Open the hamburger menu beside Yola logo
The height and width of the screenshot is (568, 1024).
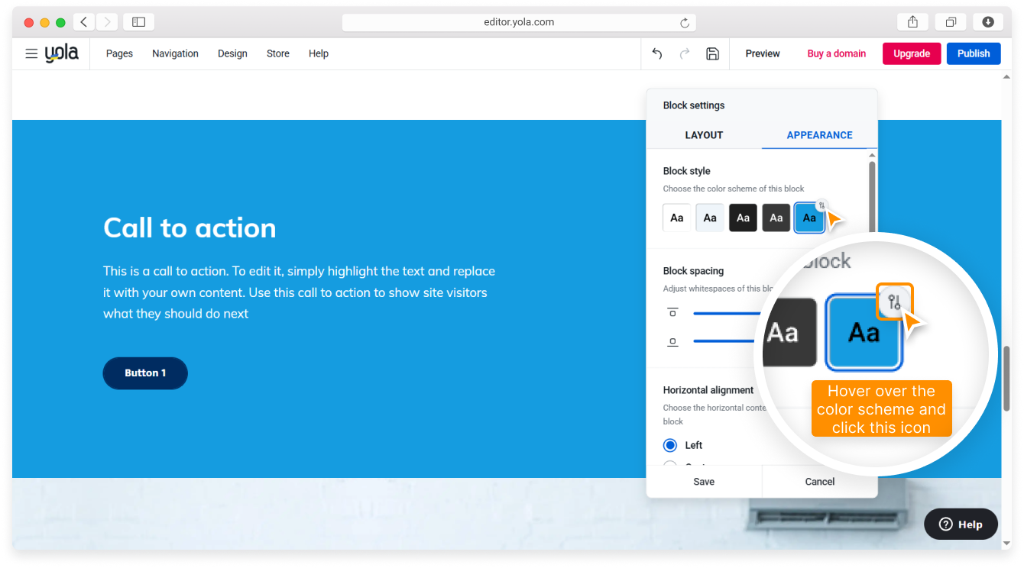coord(31,53)
